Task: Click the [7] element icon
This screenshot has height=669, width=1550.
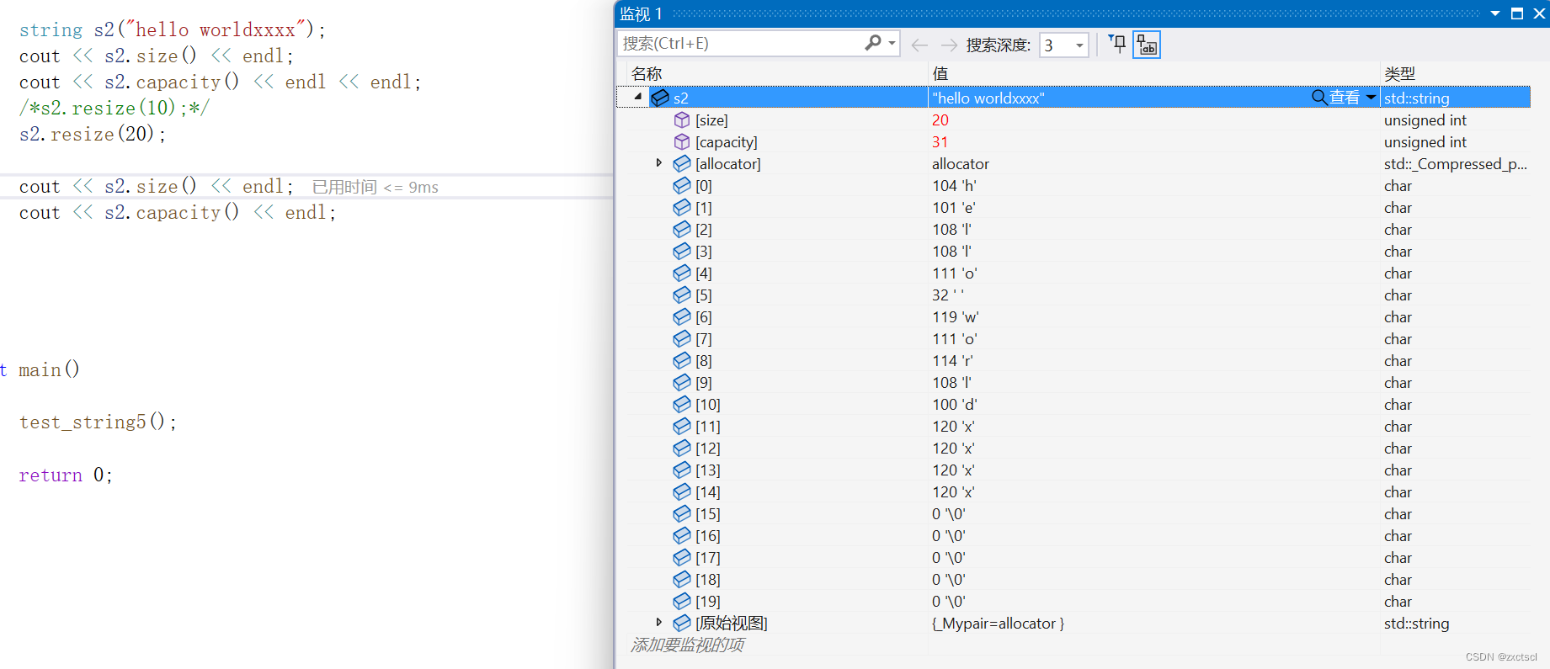Action: (682, 338)
